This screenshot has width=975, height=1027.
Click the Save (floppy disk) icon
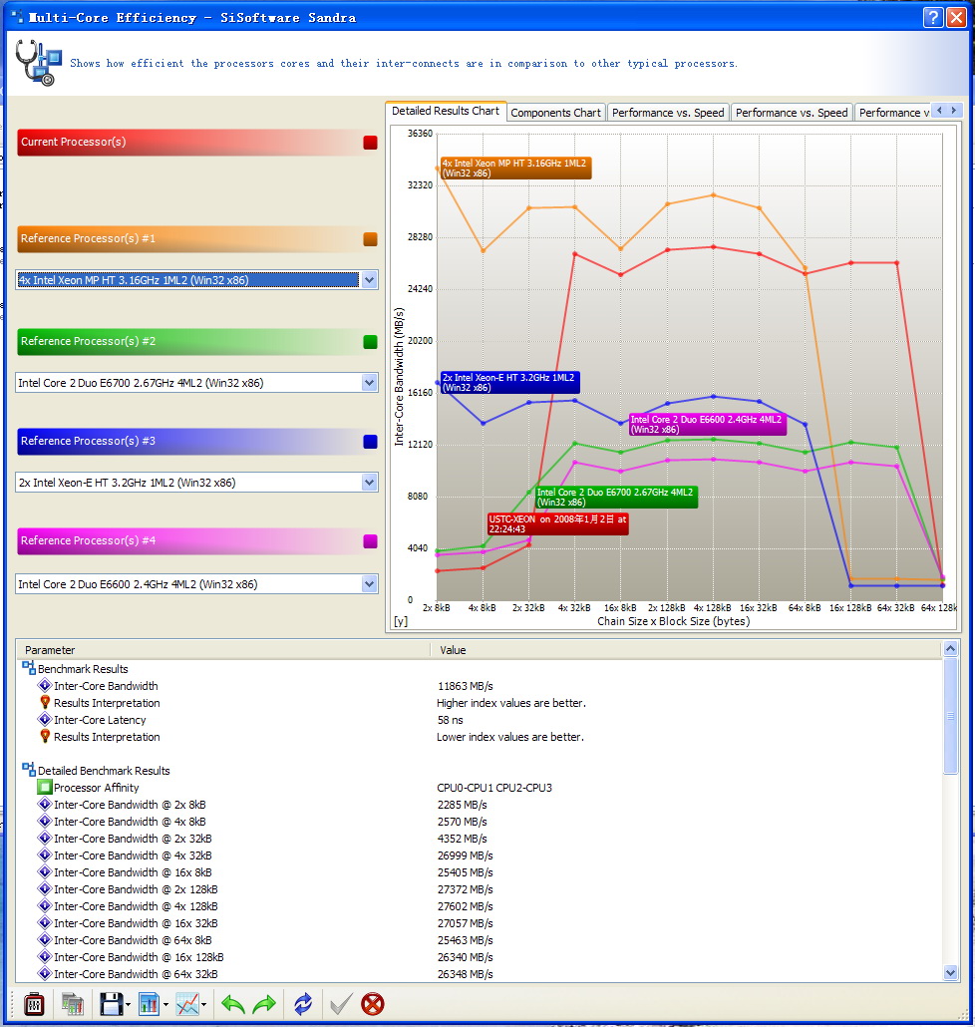[x=110, y=1003]
